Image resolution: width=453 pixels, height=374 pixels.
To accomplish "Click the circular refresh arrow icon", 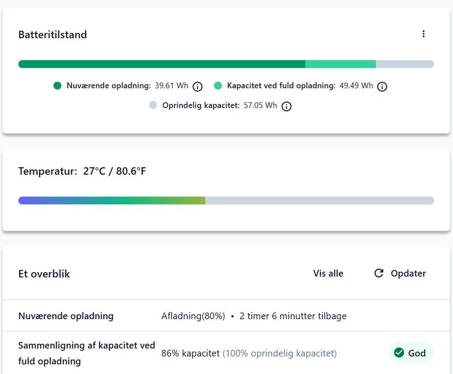I will (379, 273).
